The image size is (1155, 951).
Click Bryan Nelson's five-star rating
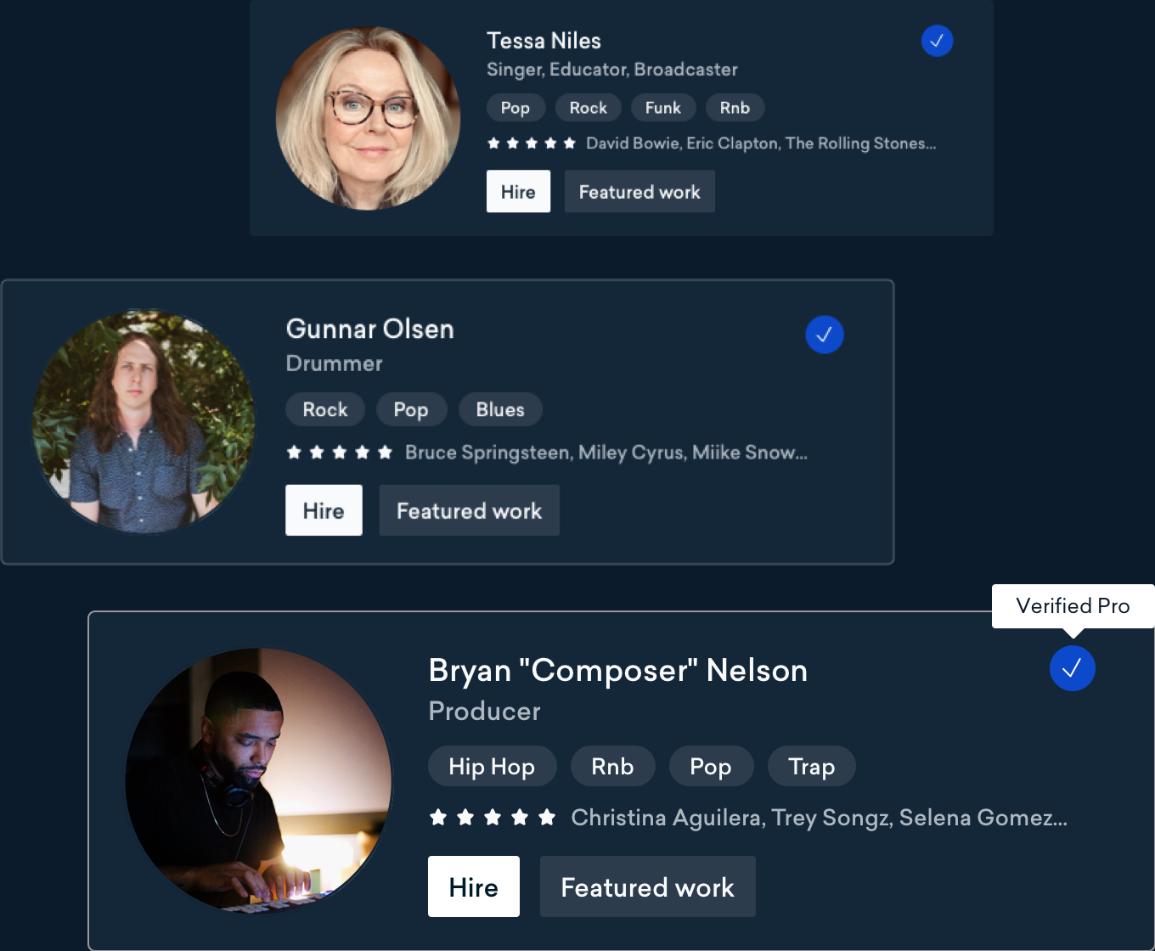(493, 818)
